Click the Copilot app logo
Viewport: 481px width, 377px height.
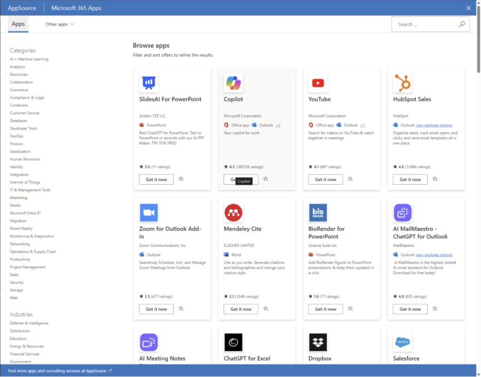coord(233,83)
